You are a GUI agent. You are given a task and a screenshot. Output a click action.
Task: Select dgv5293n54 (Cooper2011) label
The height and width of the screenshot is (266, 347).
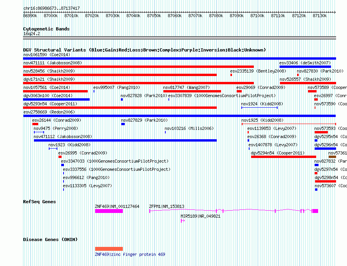point(50,104)
